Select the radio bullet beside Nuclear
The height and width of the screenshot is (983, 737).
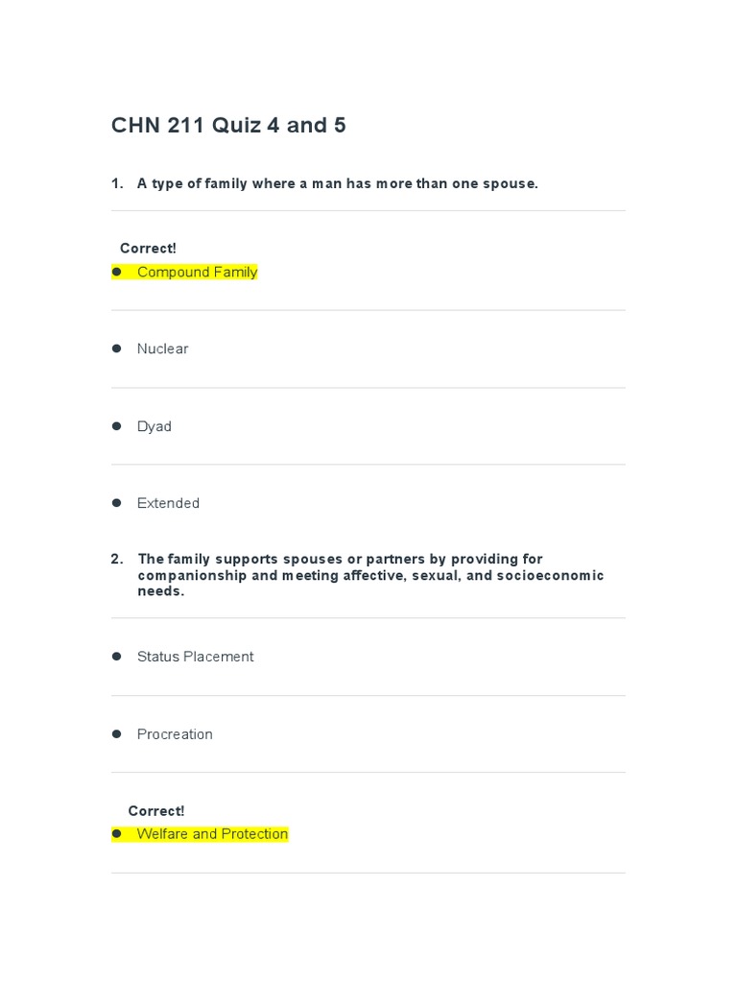click(x=117, y=348)
